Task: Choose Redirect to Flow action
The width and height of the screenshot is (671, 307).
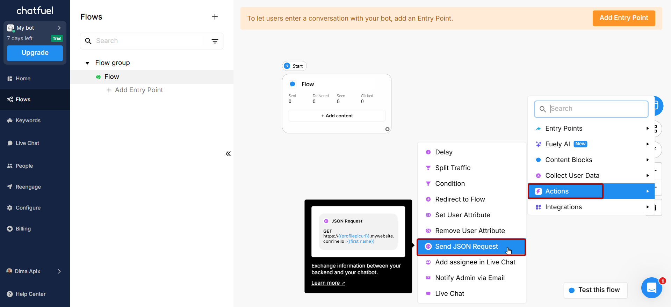Action: click(x=471, y=199)
